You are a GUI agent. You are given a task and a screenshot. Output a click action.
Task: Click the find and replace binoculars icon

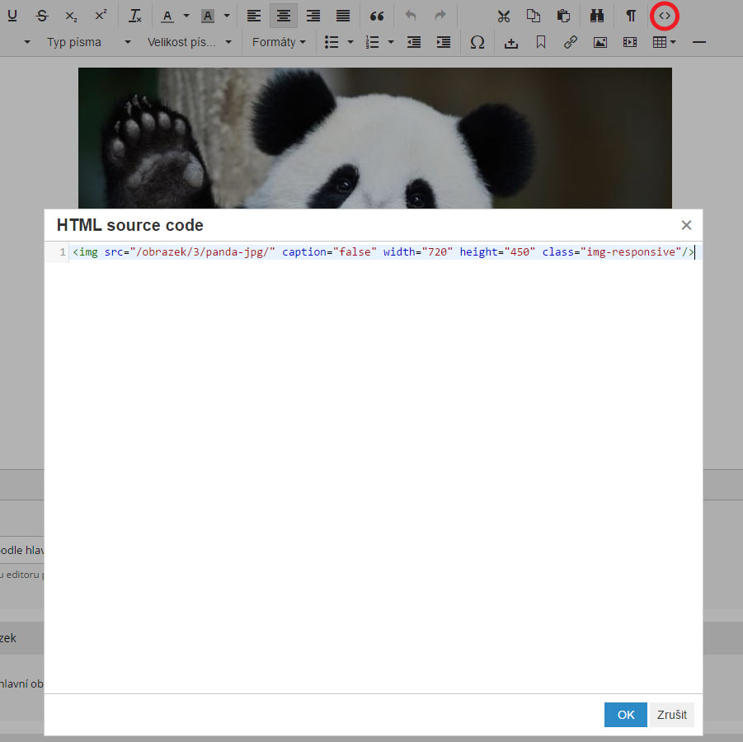tap(597, 16)
